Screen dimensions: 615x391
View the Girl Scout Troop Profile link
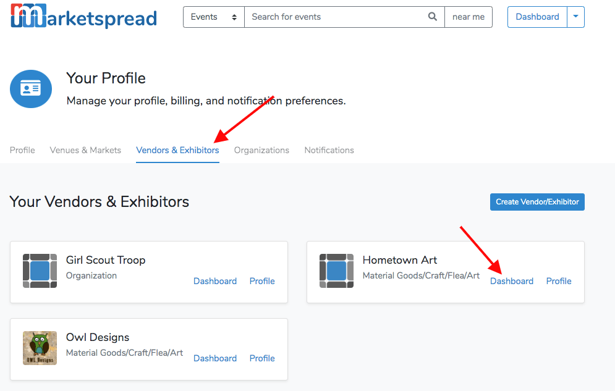tap(262, 281)
